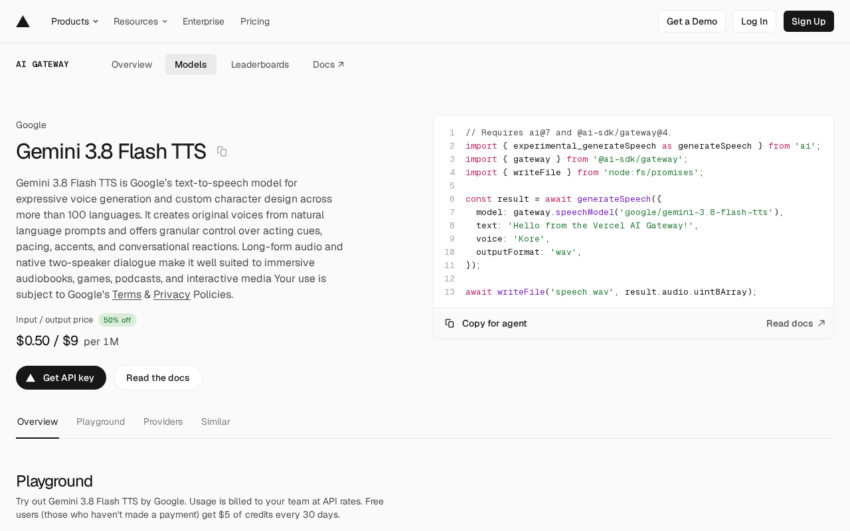
Task: Switch to the Similar tab
Action: tap(216, 421)
